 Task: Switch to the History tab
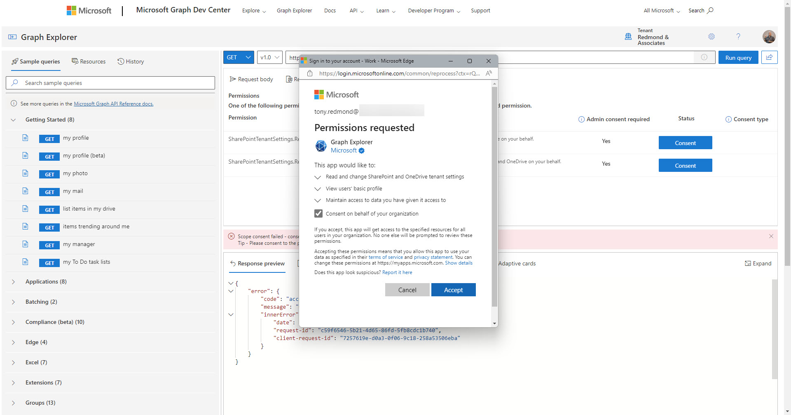(x=131, y=61)
